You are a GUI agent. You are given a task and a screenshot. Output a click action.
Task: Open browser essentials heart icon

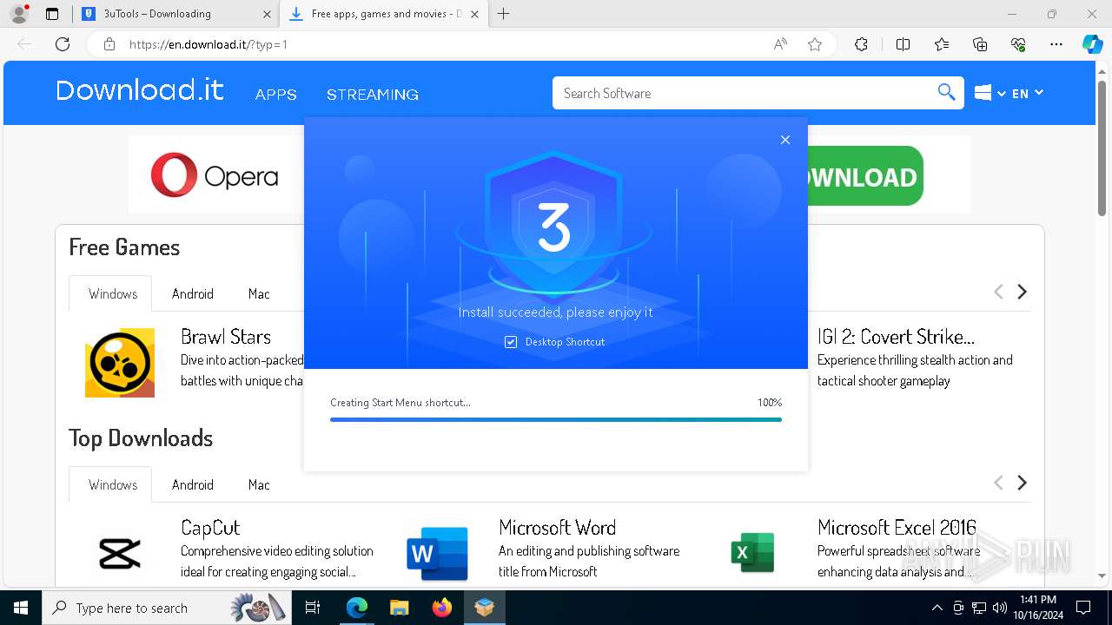pos(1018,44)
